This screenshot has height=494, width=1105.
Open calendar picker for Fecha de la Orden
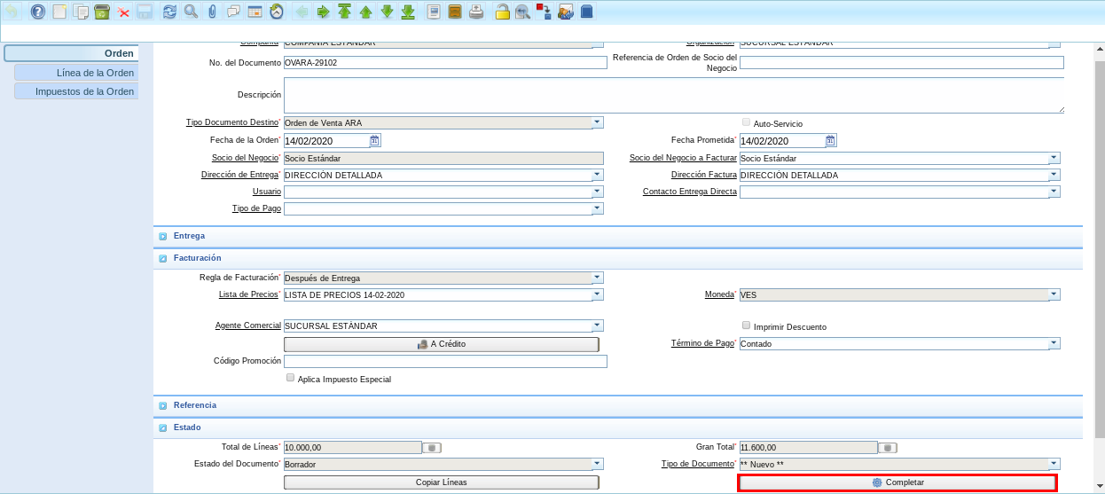click(375, 140)
